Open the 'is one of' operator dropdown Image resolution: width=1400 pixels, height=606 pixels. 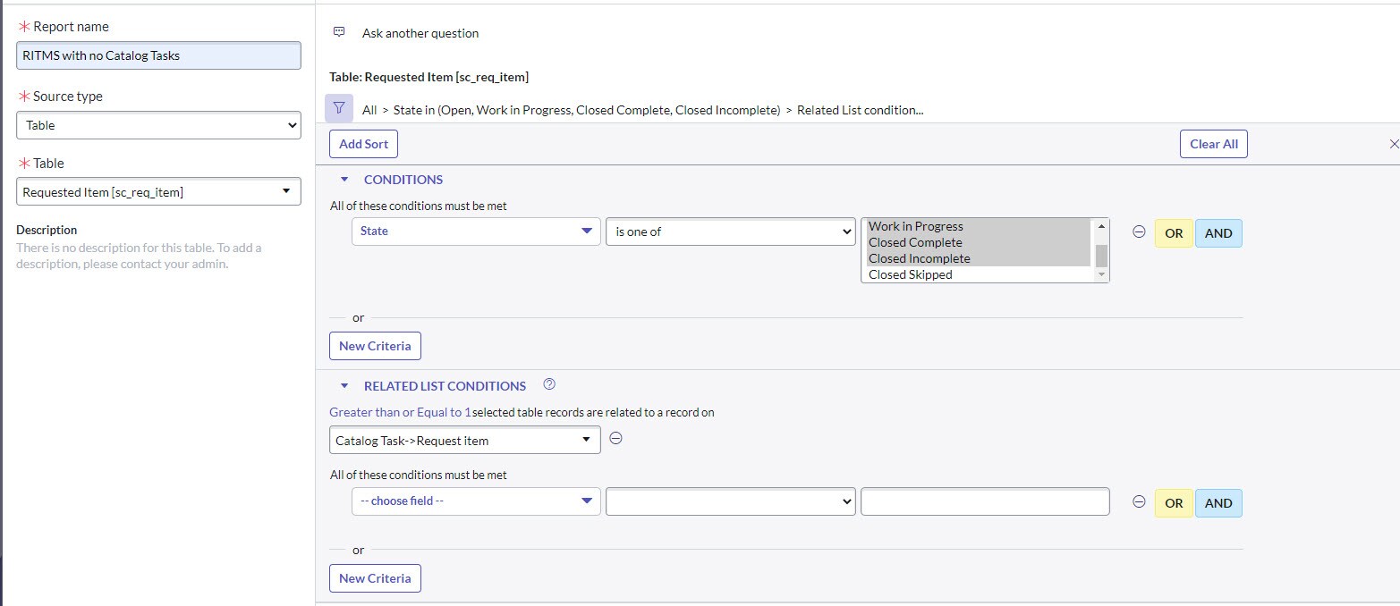point(729,231)
